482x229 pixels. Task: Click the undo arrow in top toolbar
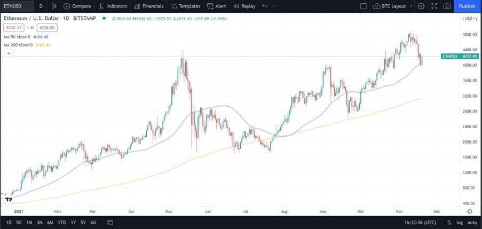(x=265, y=6)
